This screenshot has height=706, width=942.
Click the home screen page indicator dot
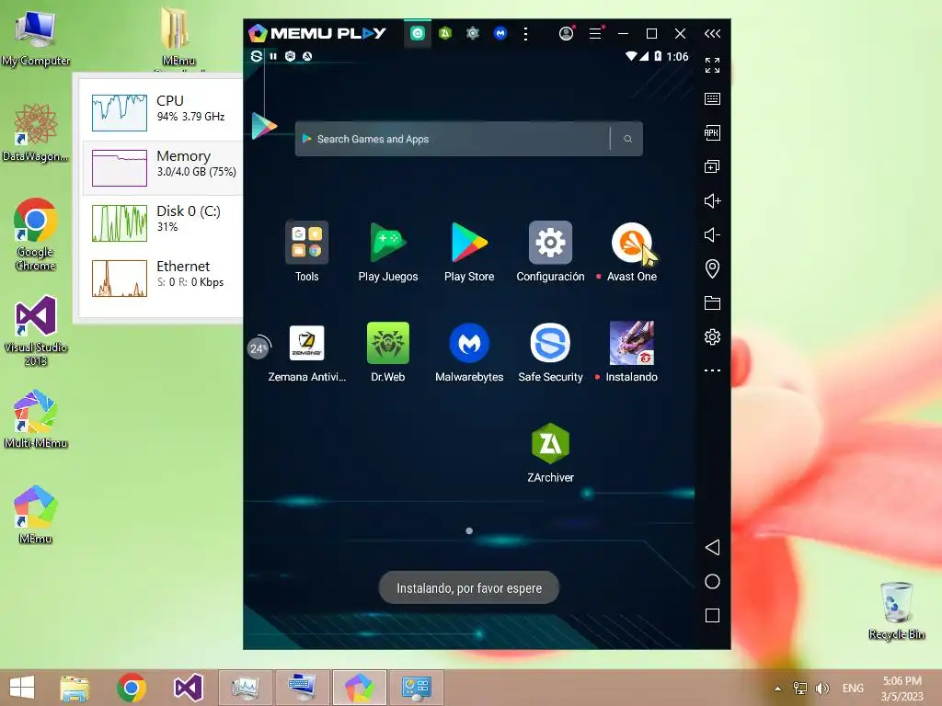tap(469, 530)
